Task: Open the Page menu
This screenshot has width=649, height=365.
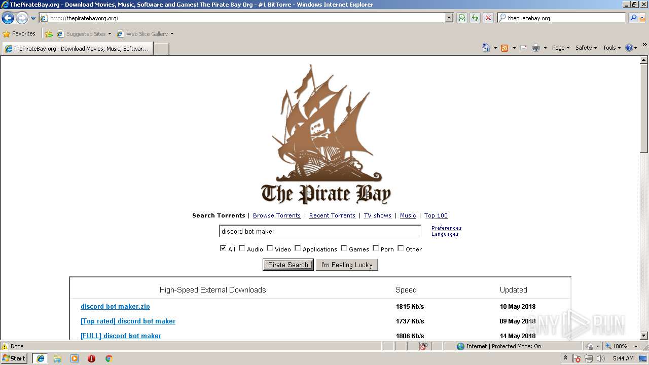Action: tap(560, 48)
